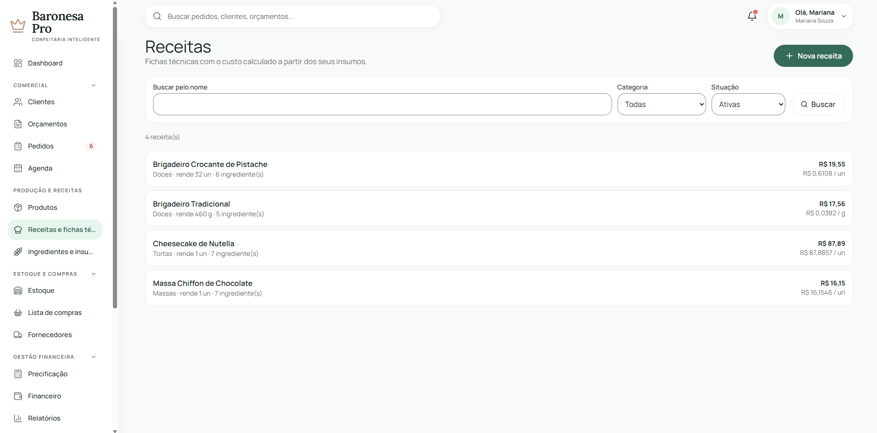Click the Financeiro wallet icon
This screenshot has height=433, width=877.
coord(18,396)
